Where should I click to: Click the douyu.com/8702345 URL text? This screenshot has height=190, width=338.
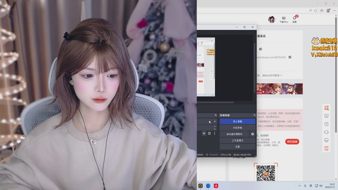click(x=271, y=57)
